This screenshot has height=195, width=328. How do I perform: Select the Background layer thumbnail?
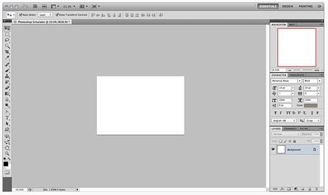click(x=281, y=149)
